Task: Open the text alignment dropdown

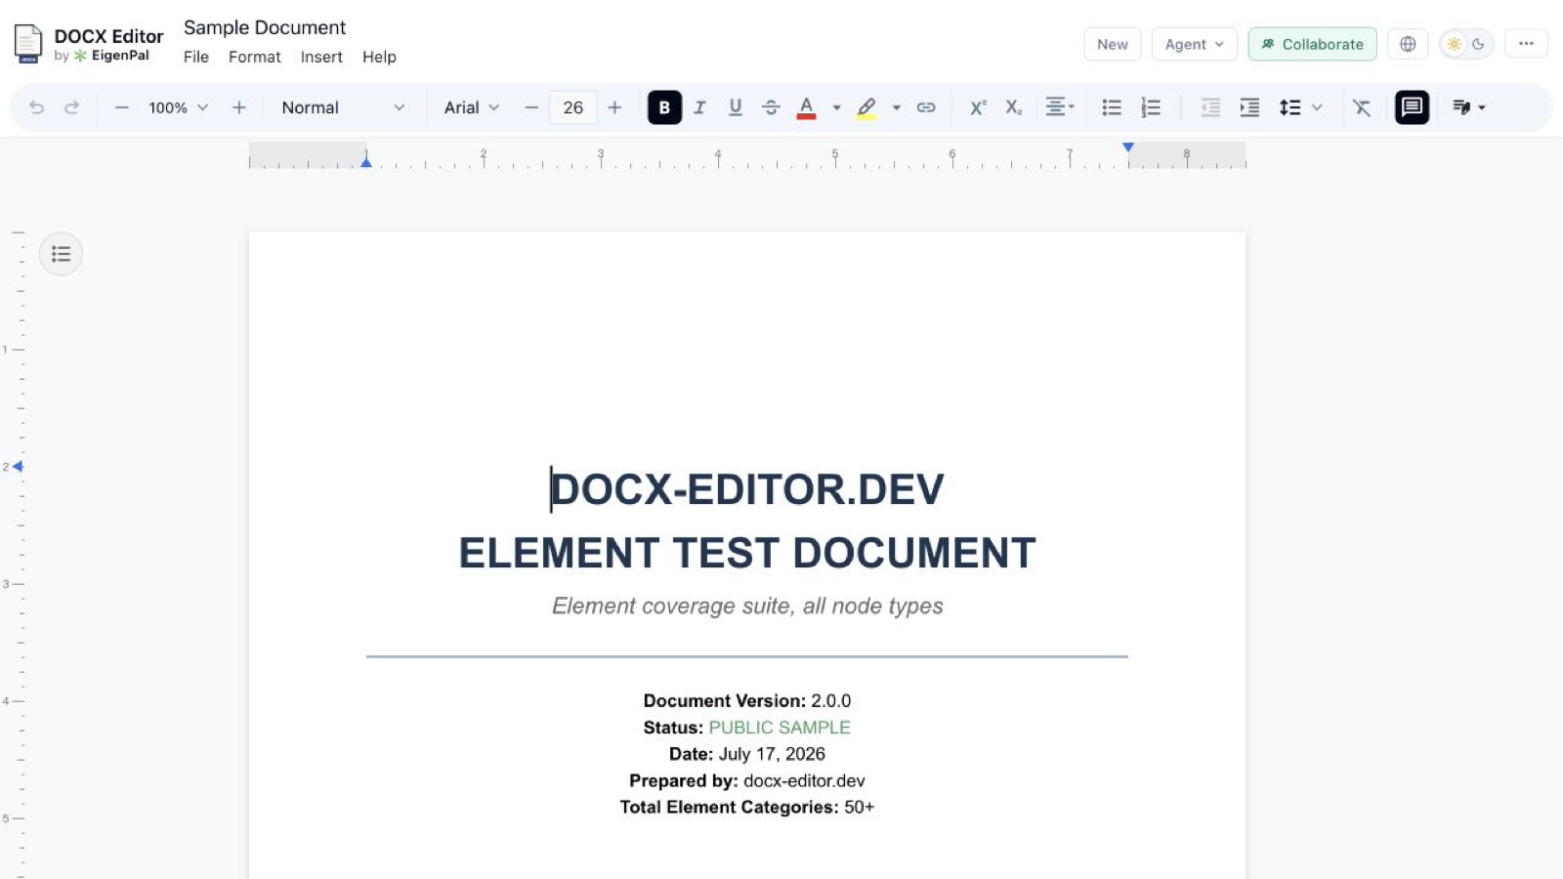Action: [1060, 107]
